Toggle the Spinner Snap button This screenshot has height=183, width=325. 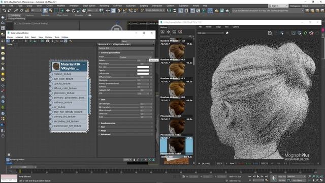pos(136,11)
